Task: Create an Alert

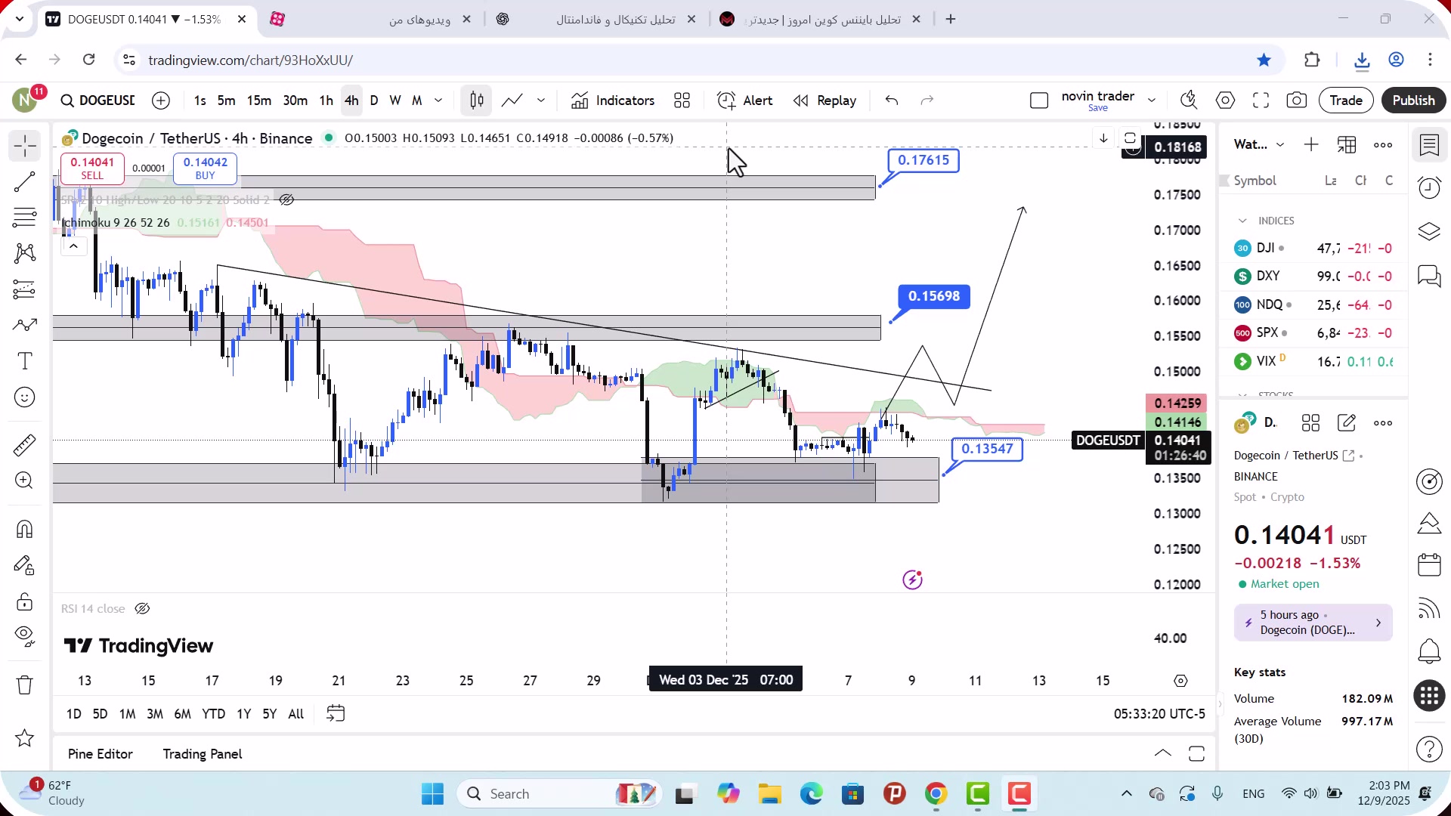Action: 745,100
